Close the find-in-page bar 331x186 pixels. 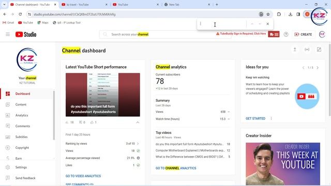coord(268,24)
